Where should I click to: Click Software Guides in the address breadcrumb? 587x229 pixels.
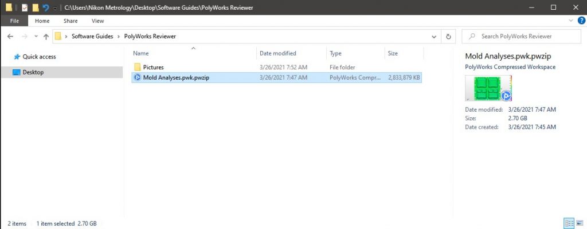(92, 36)
